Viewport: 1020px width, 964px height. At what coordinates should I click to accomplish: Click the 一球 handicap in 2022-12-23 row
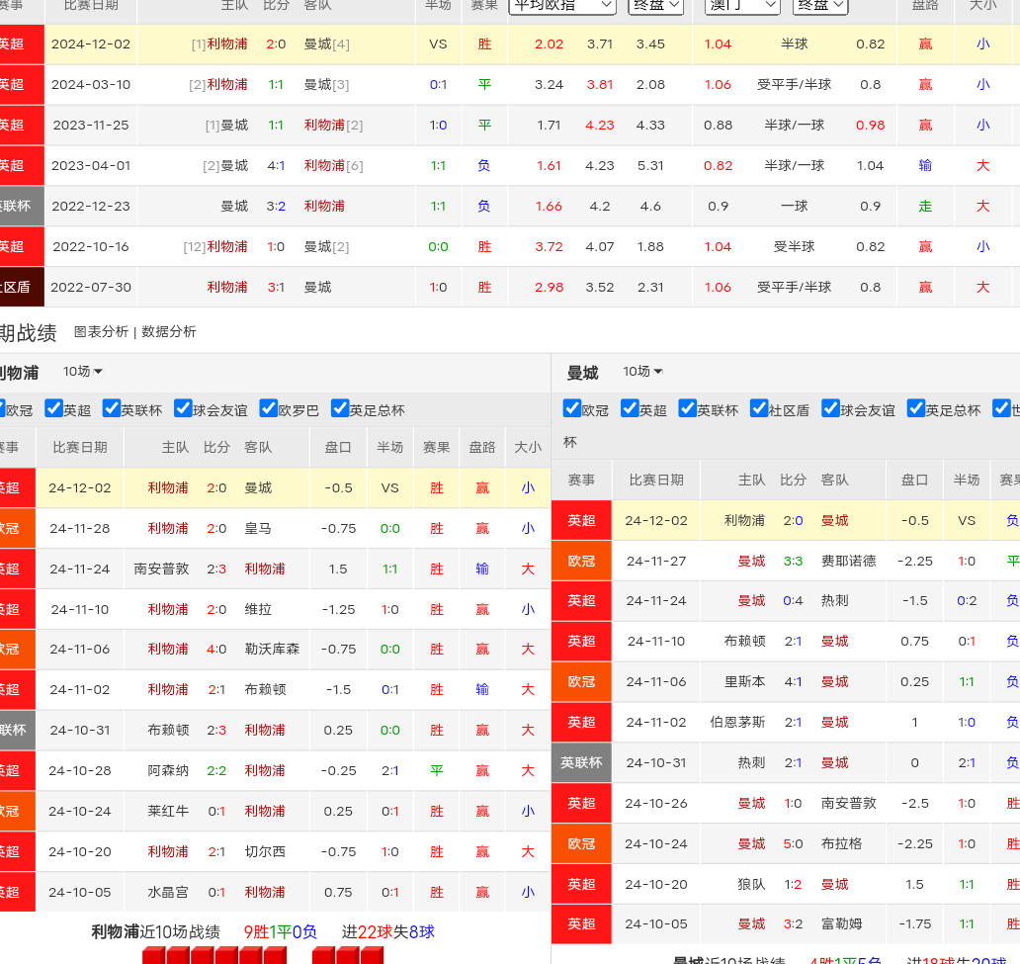795,207
